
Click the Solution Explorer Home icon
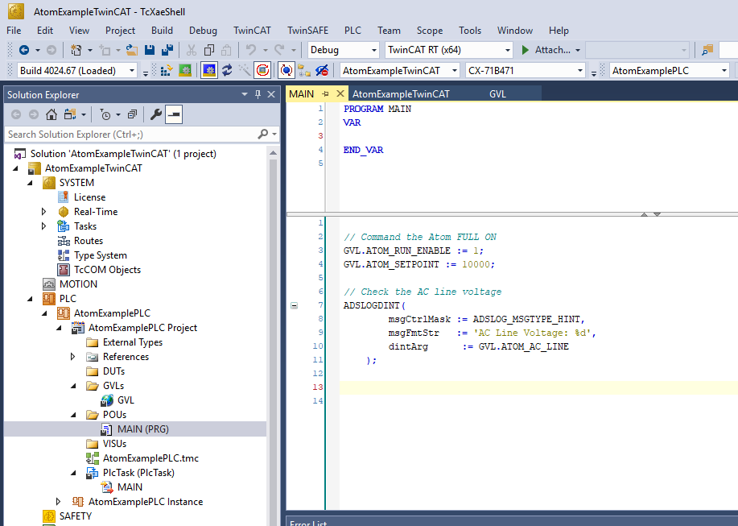51,114
